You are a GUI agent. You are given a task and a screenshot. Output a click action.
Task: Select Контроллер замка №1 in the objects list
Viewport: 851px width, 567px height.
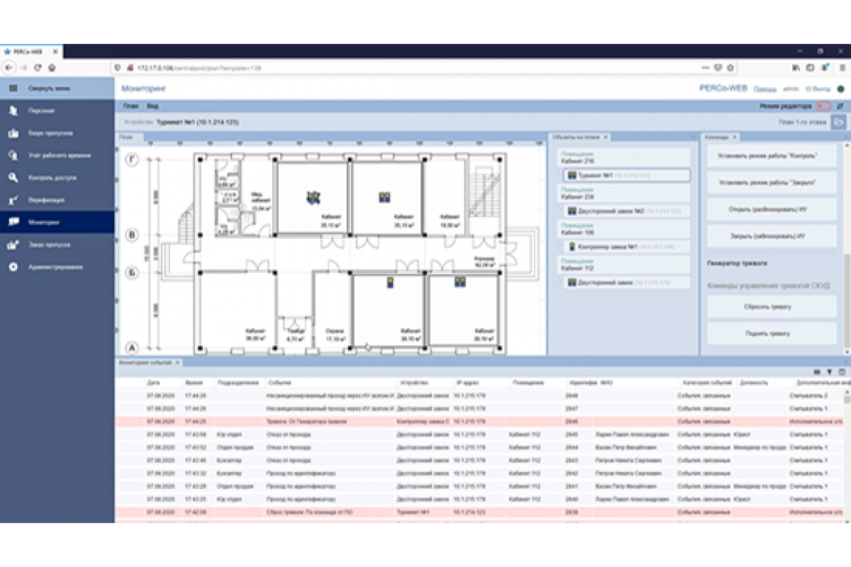point(627,247)
